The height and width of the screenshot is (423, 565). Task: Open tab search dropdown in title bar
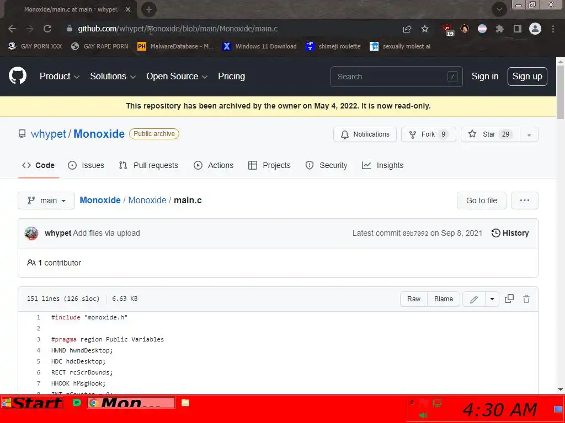[x=499, y=9]
